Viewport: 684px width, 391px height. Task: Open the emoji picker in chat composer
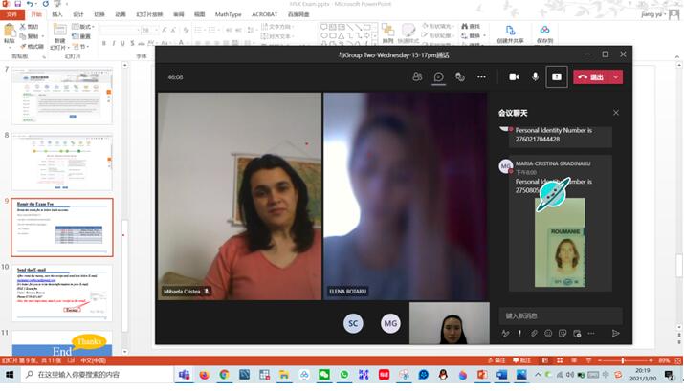[548, 333]
